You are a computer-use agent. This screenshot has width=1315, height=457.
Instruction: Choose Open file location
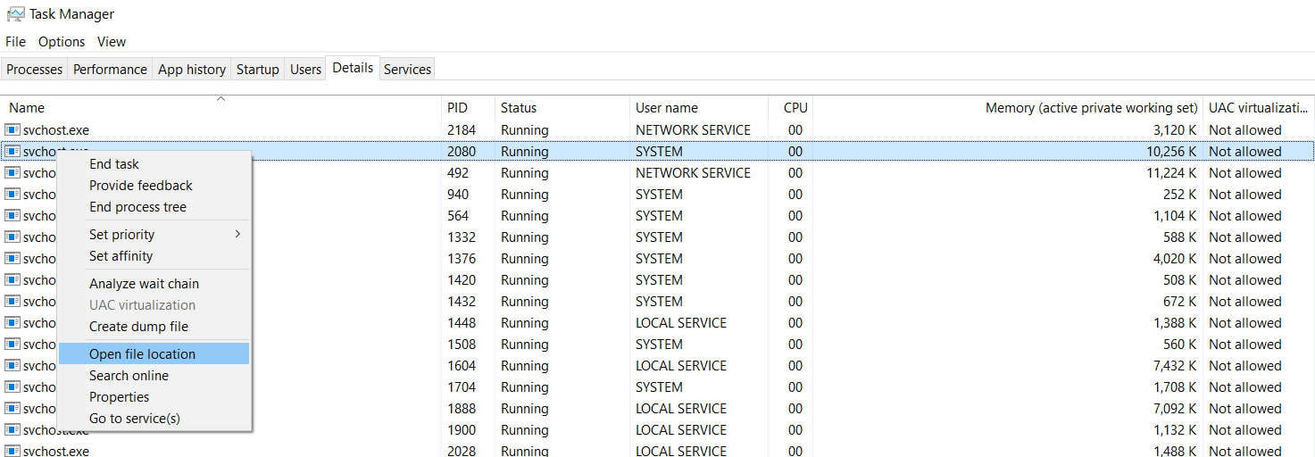[x=154, y=354]
